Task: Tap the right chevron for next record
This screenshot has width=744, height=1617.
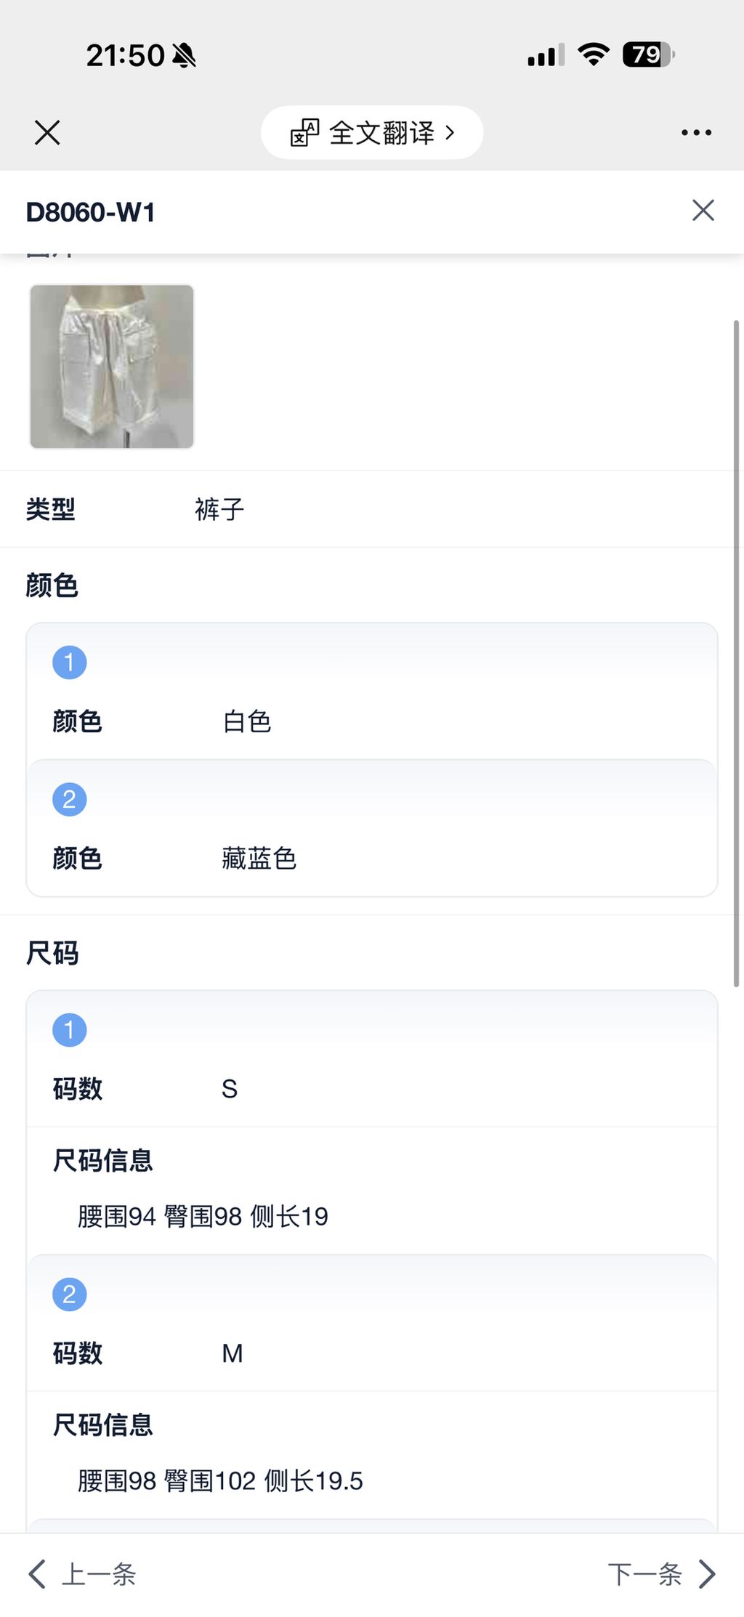Action: (707, 1574)
